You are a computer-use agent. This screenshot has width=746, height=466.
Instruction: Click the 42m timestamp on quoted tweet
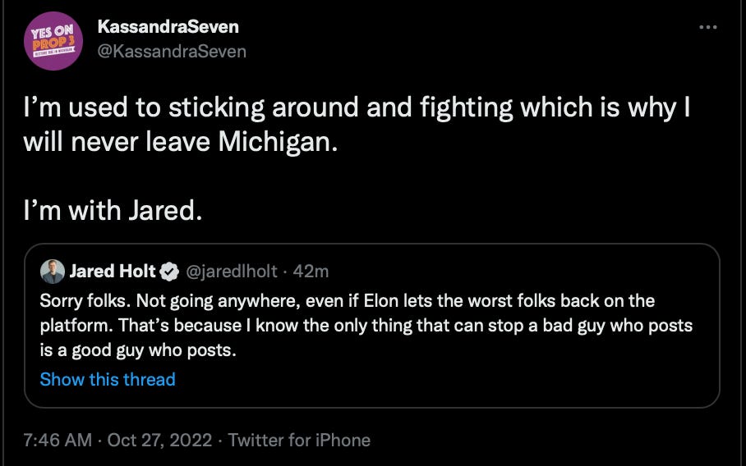311,271
